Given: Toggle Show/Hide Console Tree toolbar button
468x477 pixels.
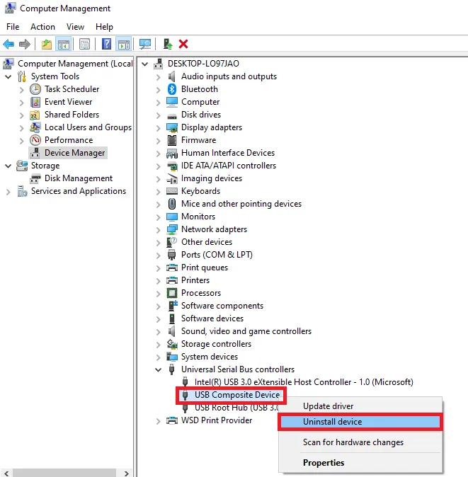Looking at the screenshot, I should 64,44.
